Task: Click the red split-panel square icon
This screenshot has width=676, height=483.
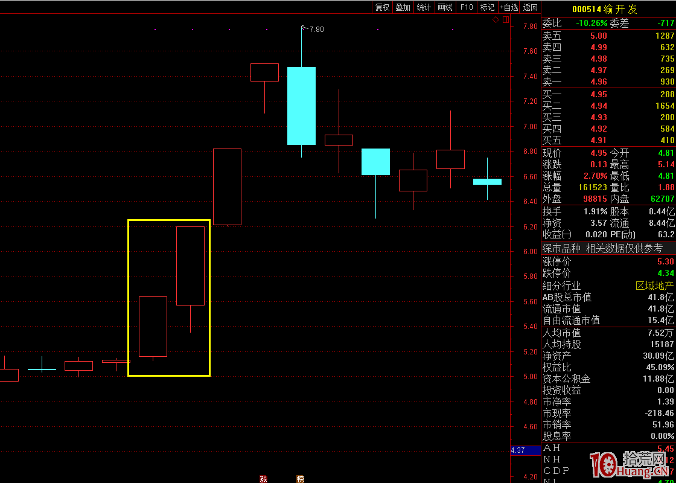Action: coord(506,19)
